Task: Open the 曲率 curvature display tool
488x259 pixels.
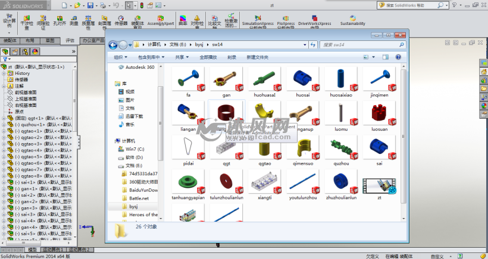Action: click(x=183, y=21)
